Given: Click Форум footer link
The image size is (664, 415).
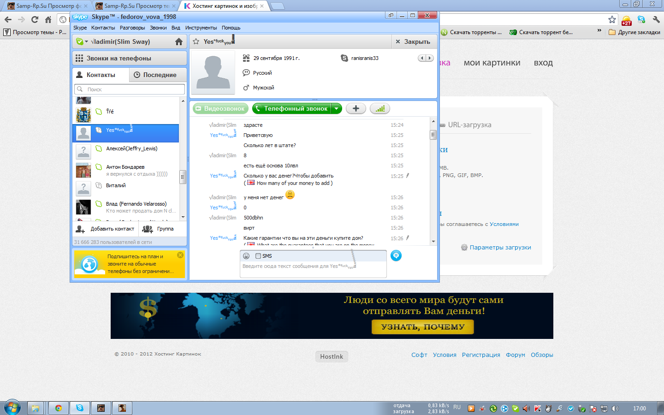Looking at the screenshot, I should pos(516,355).
